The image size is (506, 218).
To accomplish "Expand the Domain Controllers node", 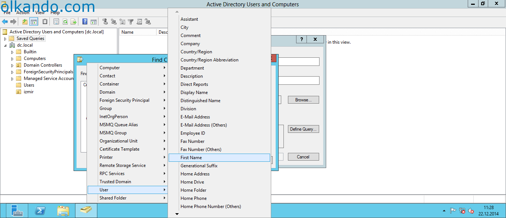I will [12, 65].
